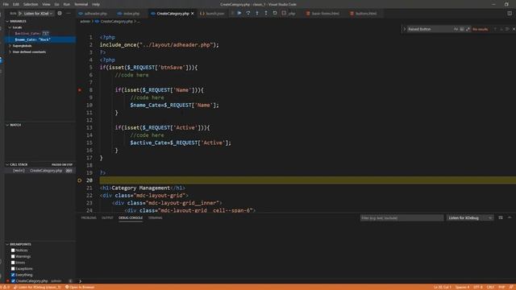Toggle Use Regular Expression in the find widget
This screenshot has height=290, width=516.
pos(468,29)
